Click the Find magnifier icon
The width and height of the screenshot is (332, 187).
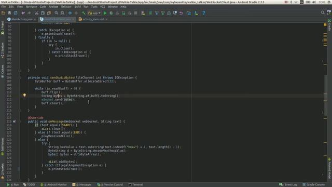tap(57, 13)
